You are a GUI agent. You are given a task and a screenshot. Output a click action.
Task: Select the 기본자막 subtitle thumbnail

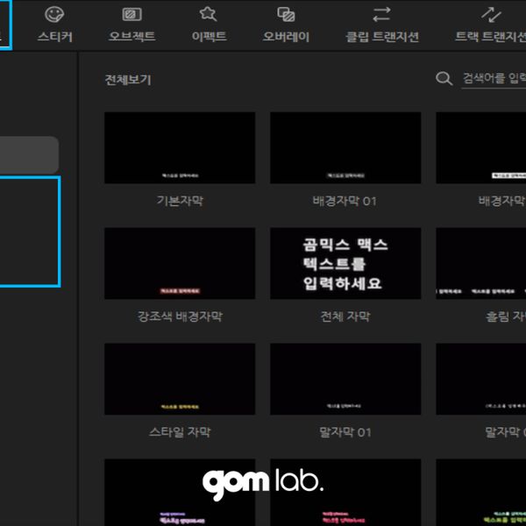tap(180, 147)
